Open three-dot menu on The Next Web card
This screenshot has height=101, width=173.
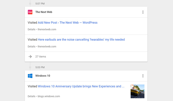click(143, 12)
